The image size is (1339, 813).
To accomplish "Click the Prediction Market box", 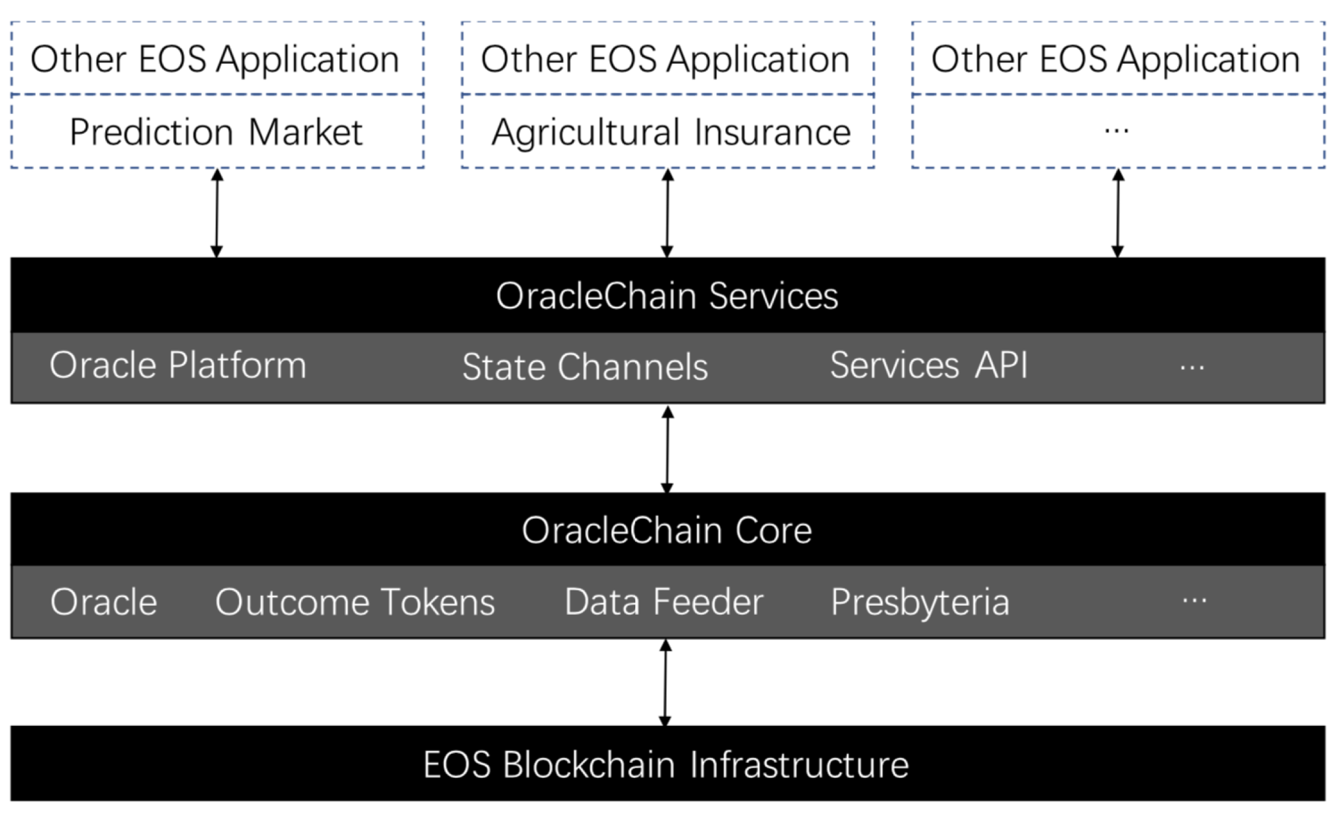I will point(217,132).
